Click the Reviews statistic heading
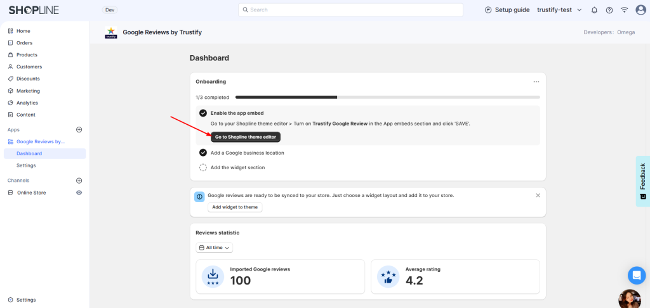Viewport: 650px width, 308px height. click(217, 233)
